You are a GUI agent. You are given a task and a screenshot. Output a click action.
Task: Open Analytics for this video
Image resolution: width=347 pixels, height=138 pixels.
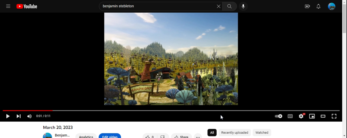(86, 136)
